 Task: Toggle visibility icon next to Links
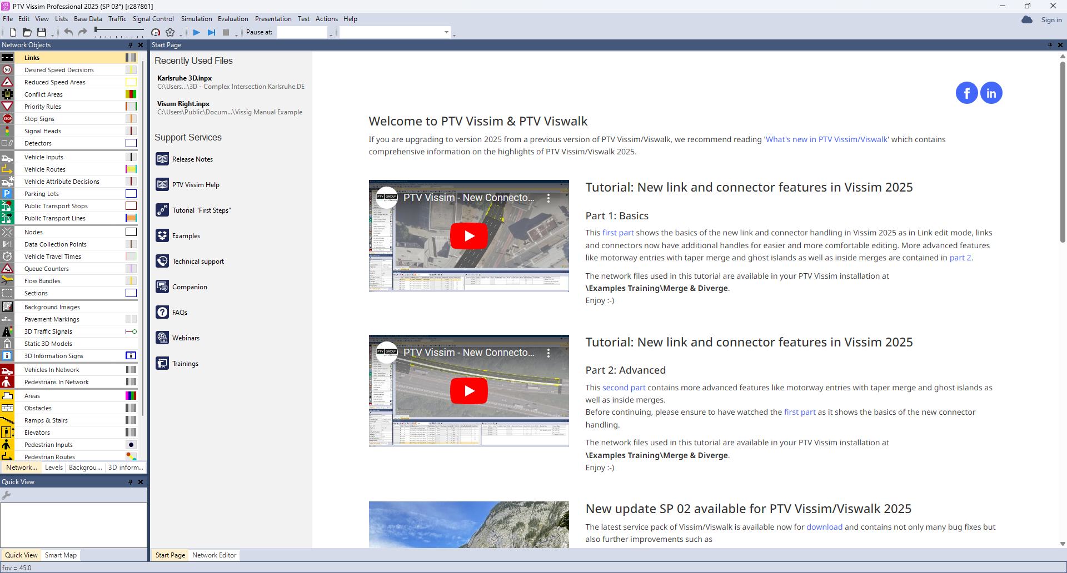tap(131, 58)
